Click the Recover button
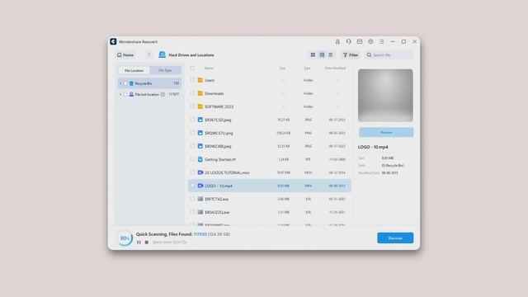Image resolution: width=528 pixels, height=297 pixels. click(395, 238)
